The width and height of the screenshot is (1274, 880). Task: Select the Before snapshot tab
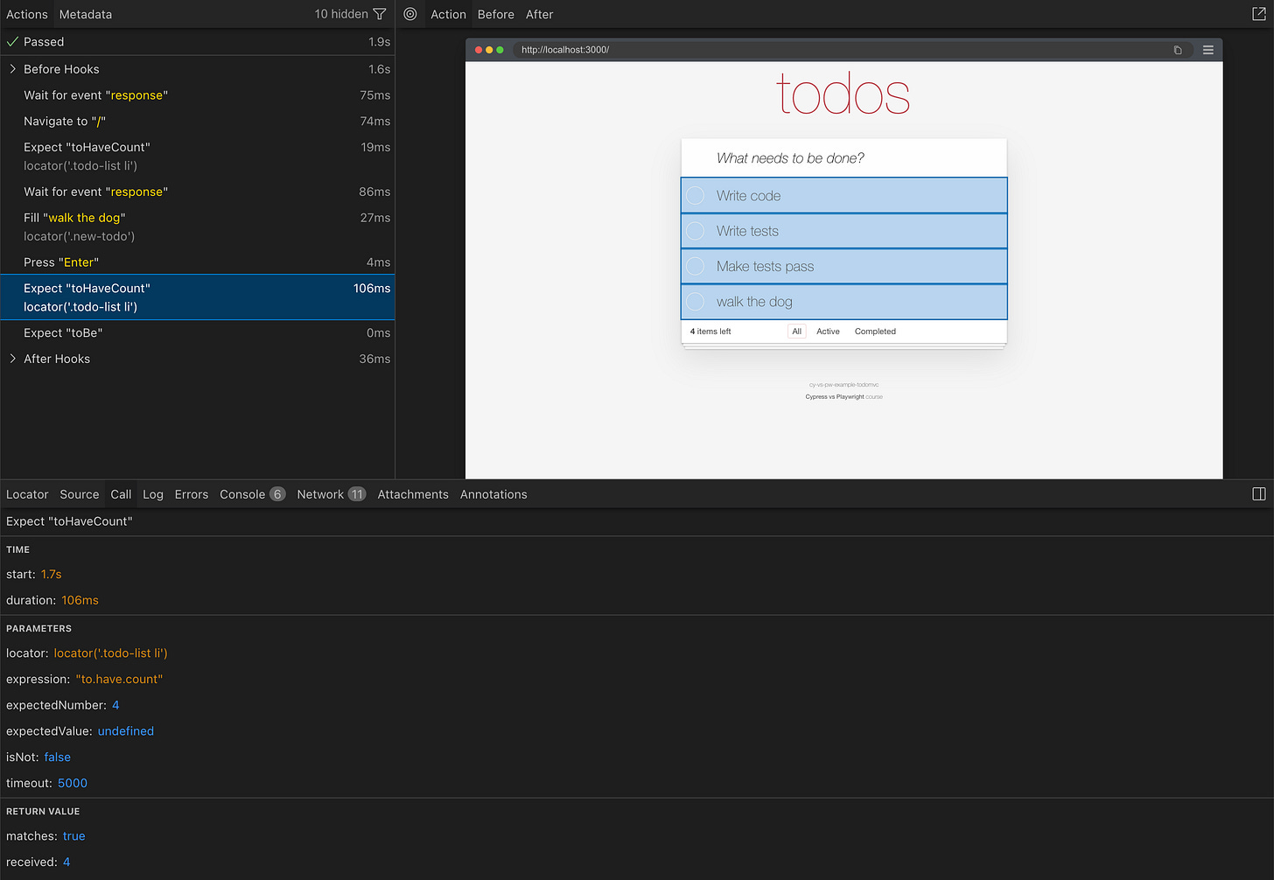pos(496,14)
